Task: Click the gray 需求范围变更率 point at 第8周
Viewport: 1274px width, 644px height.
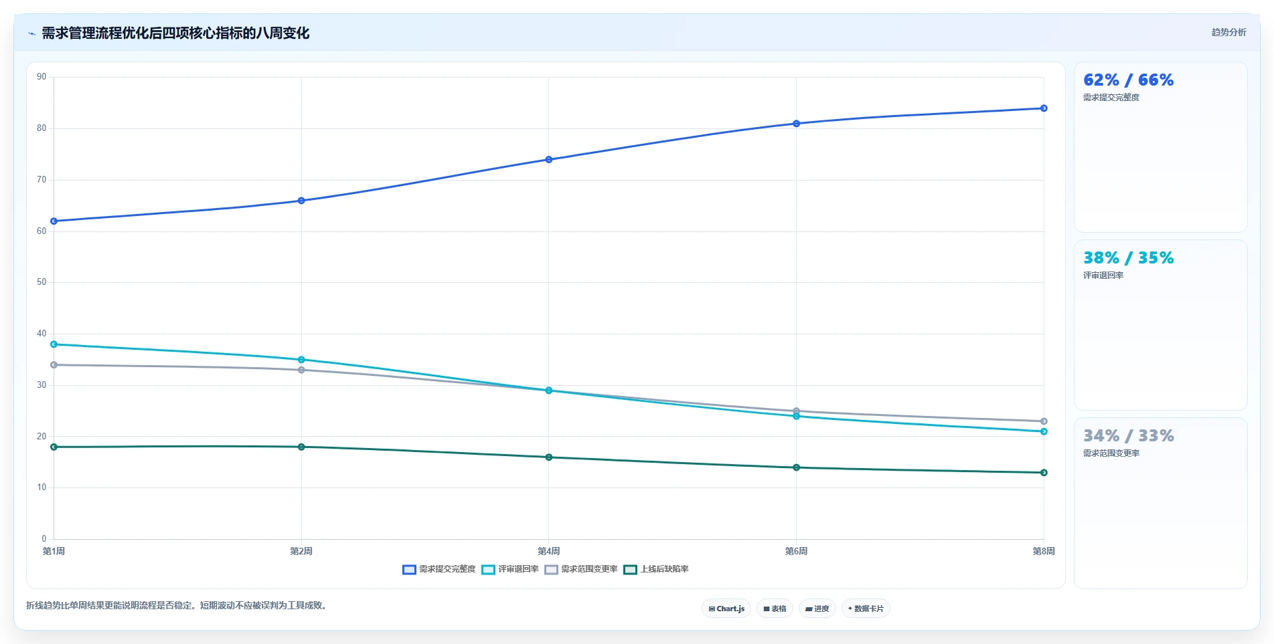Action: coord(1044,421)
